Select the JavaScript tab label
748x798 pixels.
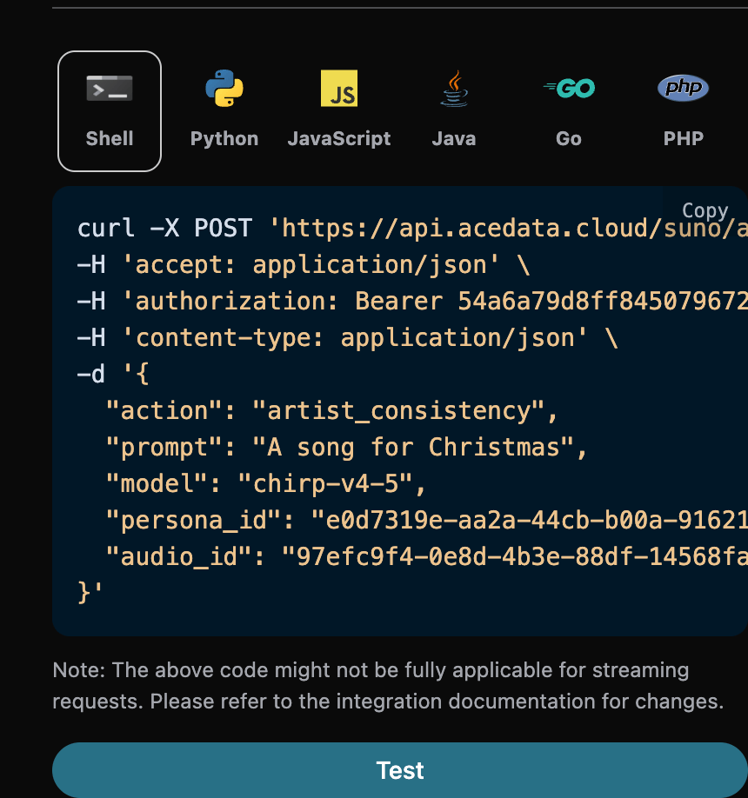point(339,139)
